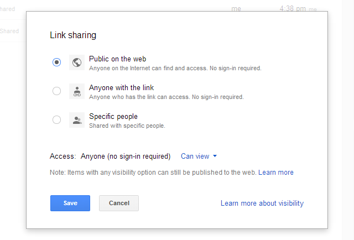Image resolution: width=354 pixels, height=240 pixels.
Task: Click the 4:38 pm timestamp in background list
Action: click(x=293, y=9)
